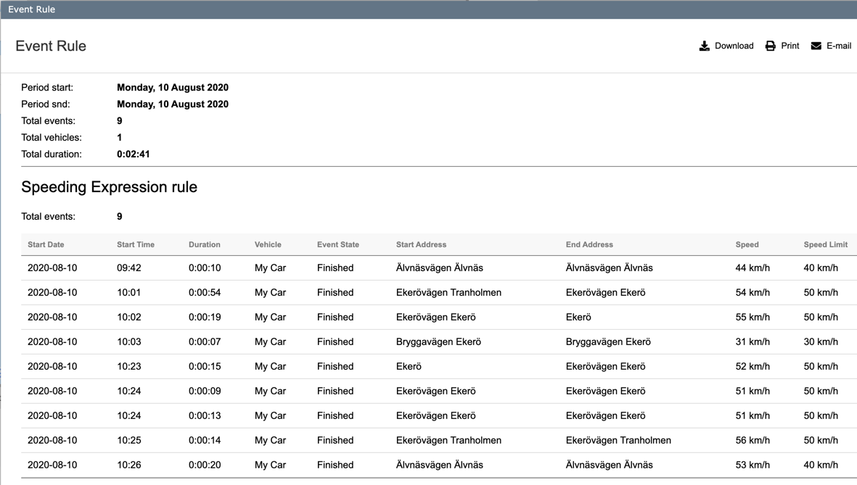This screenshot has height=485, width=857.
Task: Sort by Speed column header
Action: 747,245
